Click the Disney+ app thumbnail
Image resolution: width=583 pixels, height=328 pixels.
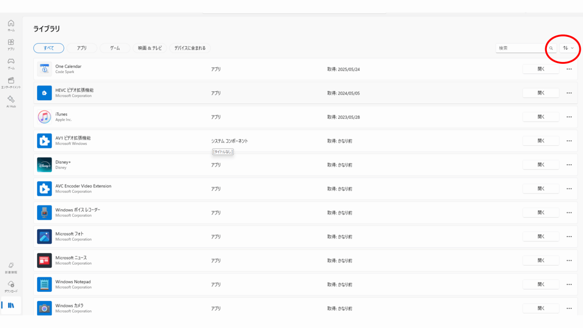click(44, 165)
